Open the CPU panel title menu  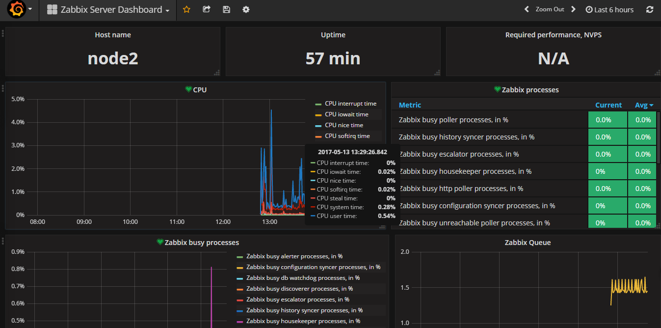click(x=200, y=90)
